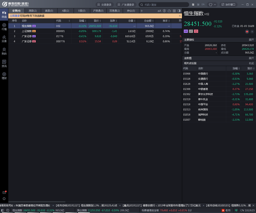256x213 pixels.
Task: Switch to grid layout view icon
Action: click(x=174, y=11)
